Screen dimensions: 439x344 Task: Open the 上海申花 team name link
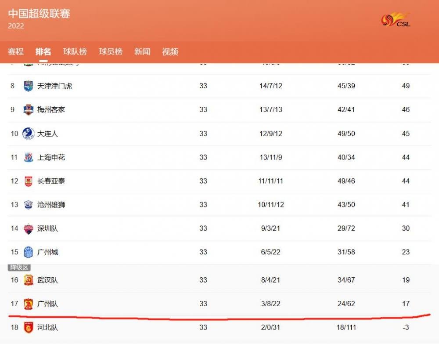coord(51,157)
